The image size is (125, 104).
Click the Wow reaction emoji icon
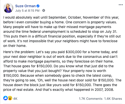click(x=10, y=98)
